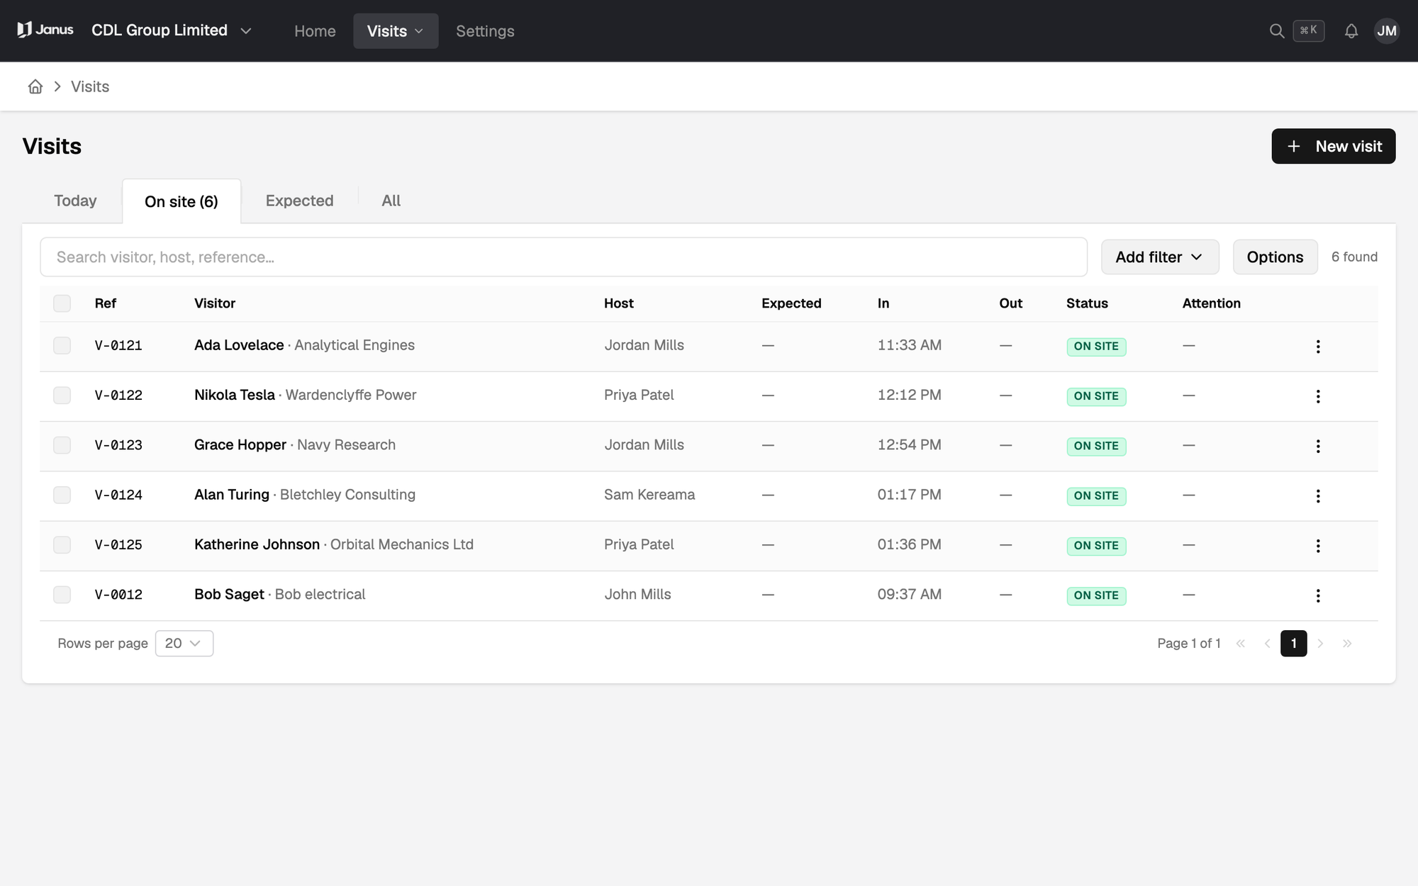Click the Katherine Johnson visitor name

tap(257, 544)
